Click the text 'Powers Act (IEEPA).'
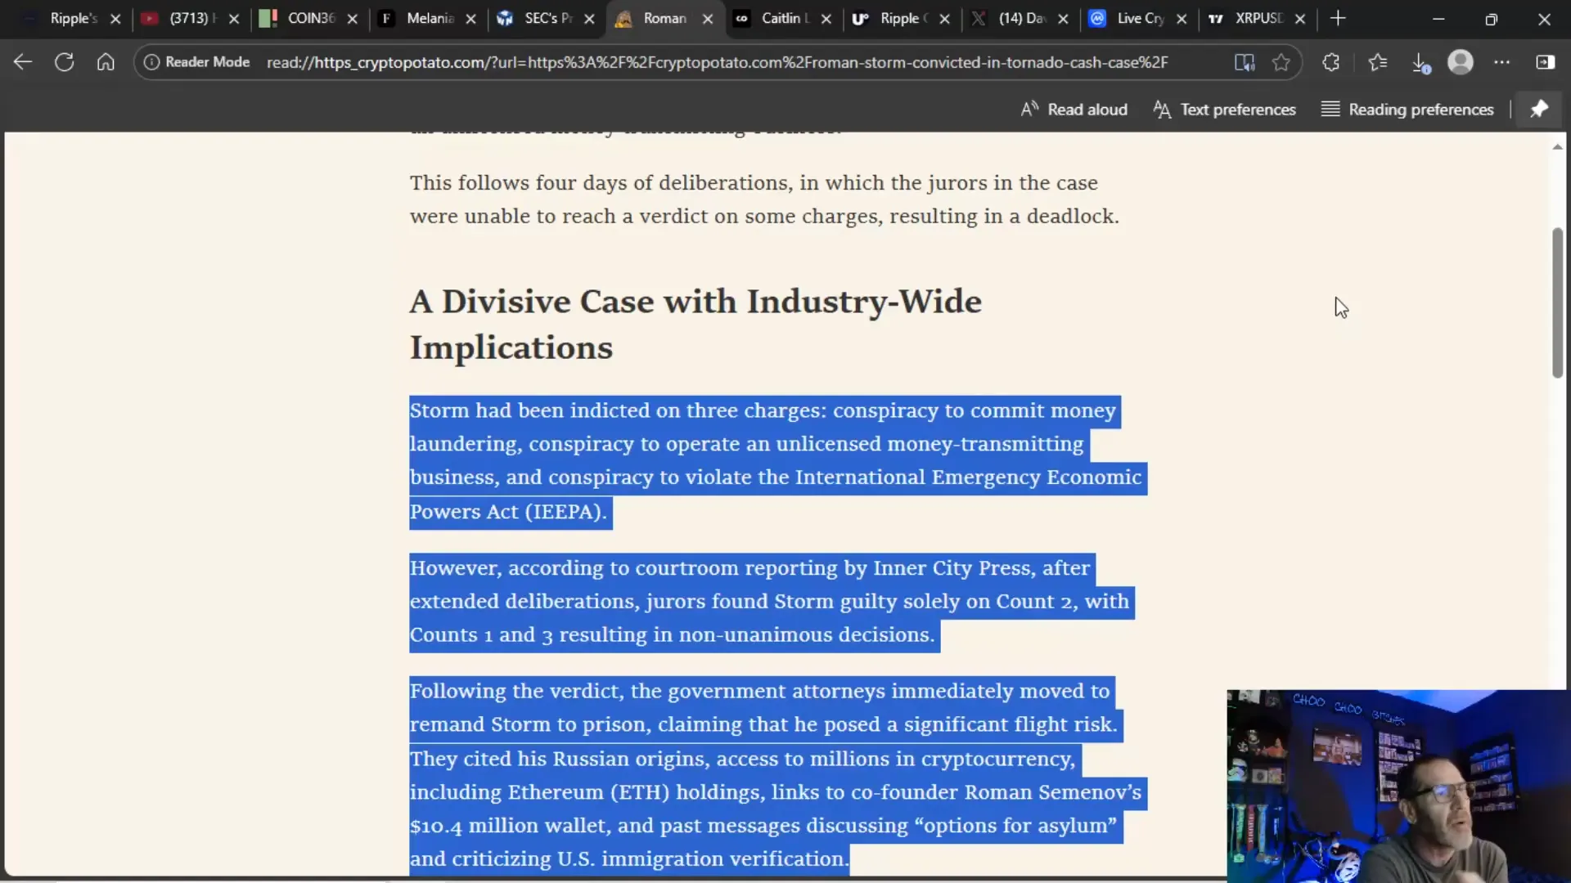The height and width of the screenshot is (883, 1571). pyautogui.click(x=508, y=512)
